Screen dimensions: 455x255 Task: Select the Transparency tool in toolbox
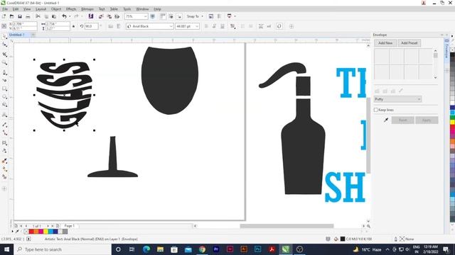tap(4, 151)
